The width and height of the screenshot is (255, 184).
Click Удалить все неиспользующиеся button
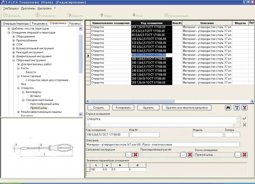(x=187, y=108)
